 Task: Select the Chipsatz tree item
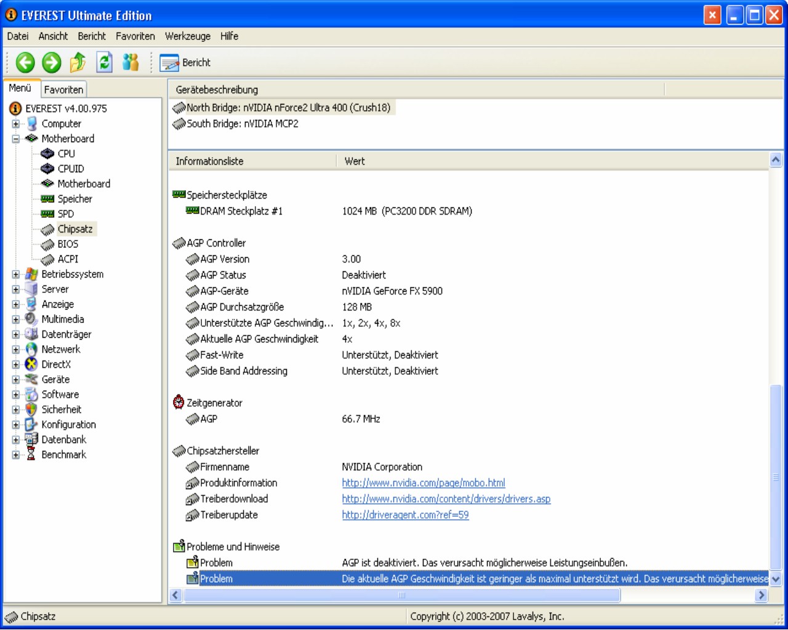pos(75,229)
